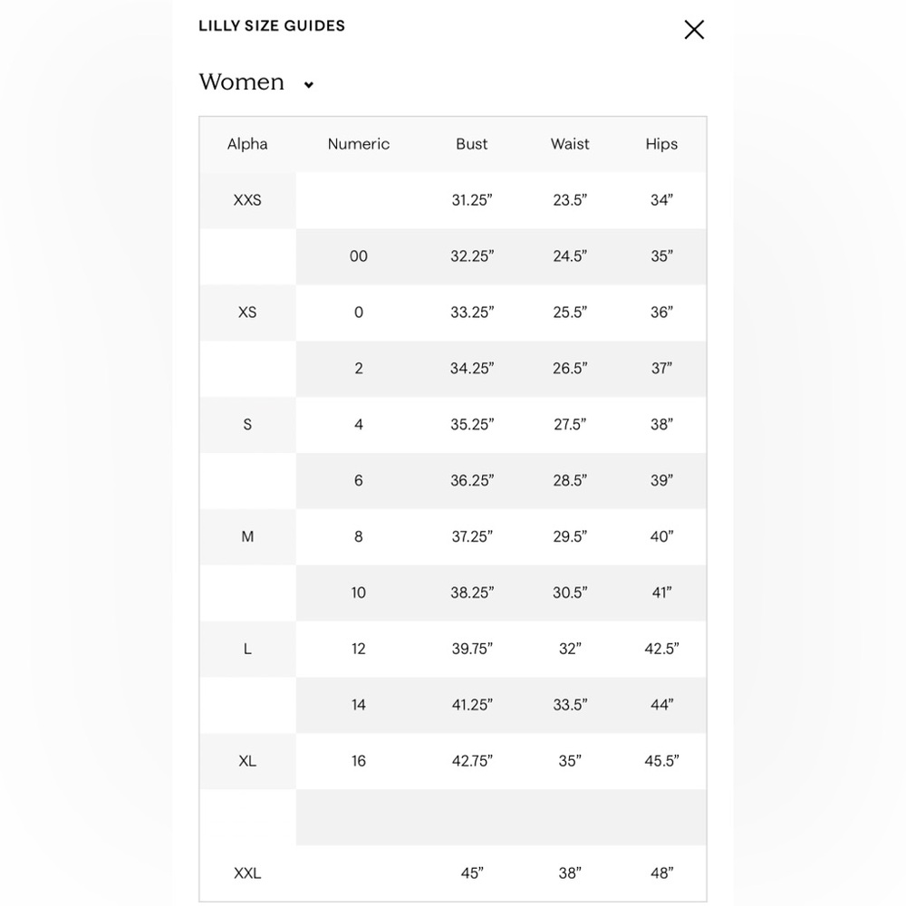Select the Waist column header
Screen dimensions: 906x906
click(x=570, y=144)
